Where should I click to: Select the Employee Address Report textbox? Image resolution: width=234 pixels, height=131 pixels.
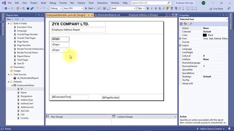(78, 30)
